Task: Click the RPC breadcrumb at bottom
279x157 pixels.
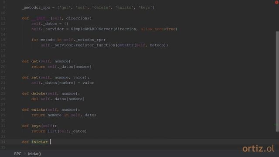Action: 17,154
